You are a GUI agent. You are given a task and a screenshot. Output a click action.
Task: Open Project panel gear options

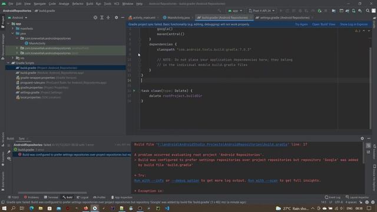point(117,18)
